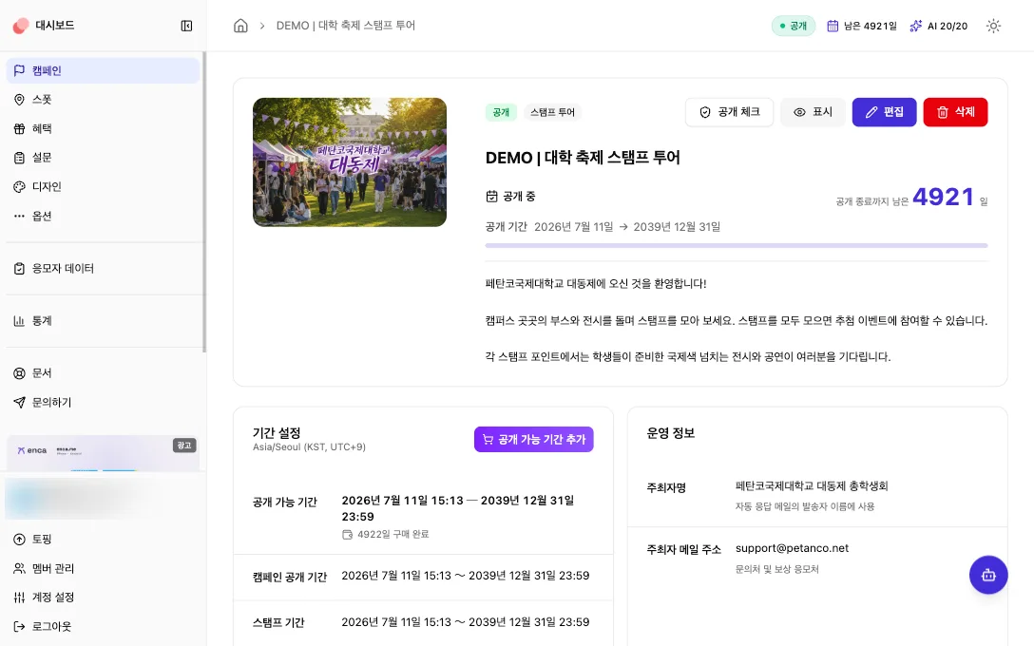The width and height of the screenshot is (1034, 646).
Task: Open 옵션 menu item
Action: click(x=103, y=216)
